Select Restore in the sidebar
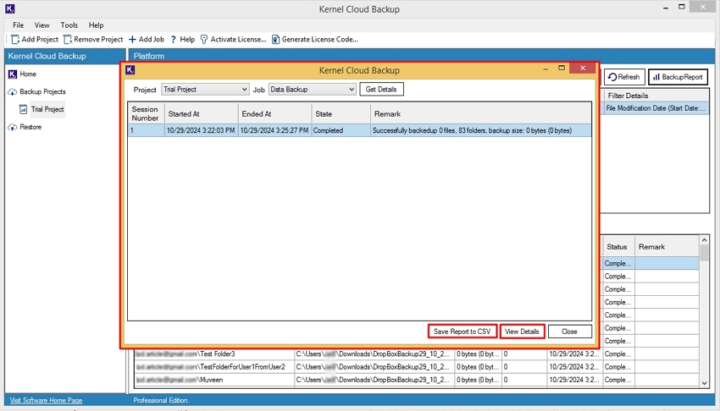The width and height of the screenshot is (720, 411). pos(30,127)
